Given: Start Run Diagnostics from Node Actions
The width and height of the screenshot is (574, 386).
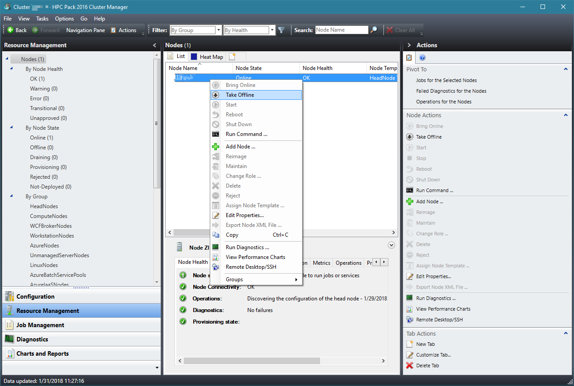Looking at the screenshot, I should pyautogui.click(x=435, y=298).
